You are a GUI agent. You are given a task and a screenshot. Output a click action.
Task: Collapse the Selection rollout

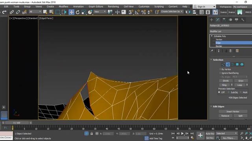pos(211,60)
